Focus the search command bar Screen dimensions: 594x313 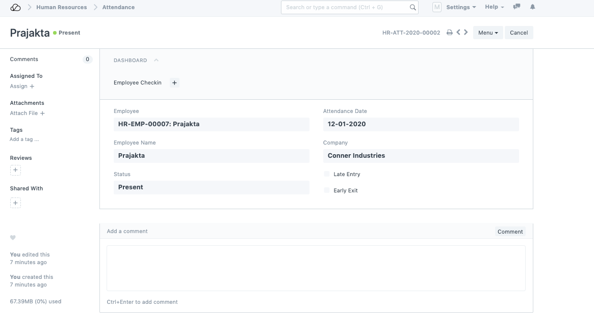[x=347, y=8]
